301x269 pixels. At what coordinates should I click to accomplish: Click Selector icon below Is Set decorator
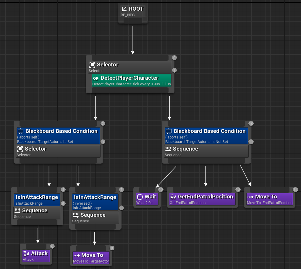20,149
